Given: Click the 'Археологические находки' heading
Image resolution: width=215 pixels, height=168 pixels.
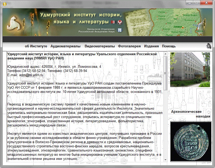Looking at the screenshot, I should coord(190,114).
